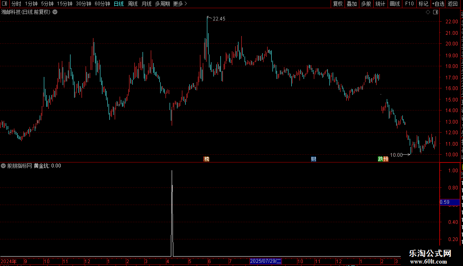Switch to 周线 weekly chart
The height and width of the screenshot is (266, 463).
133,4
